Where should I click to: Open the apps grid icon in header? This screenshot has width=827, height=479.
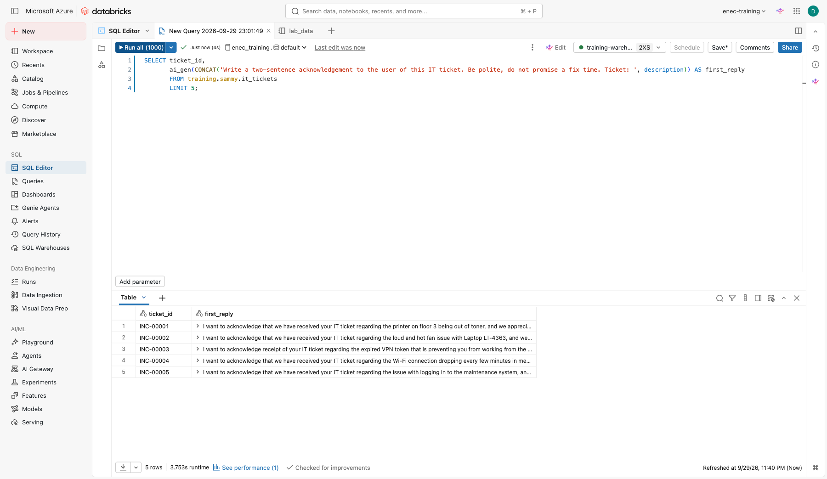tap(797, 11)
